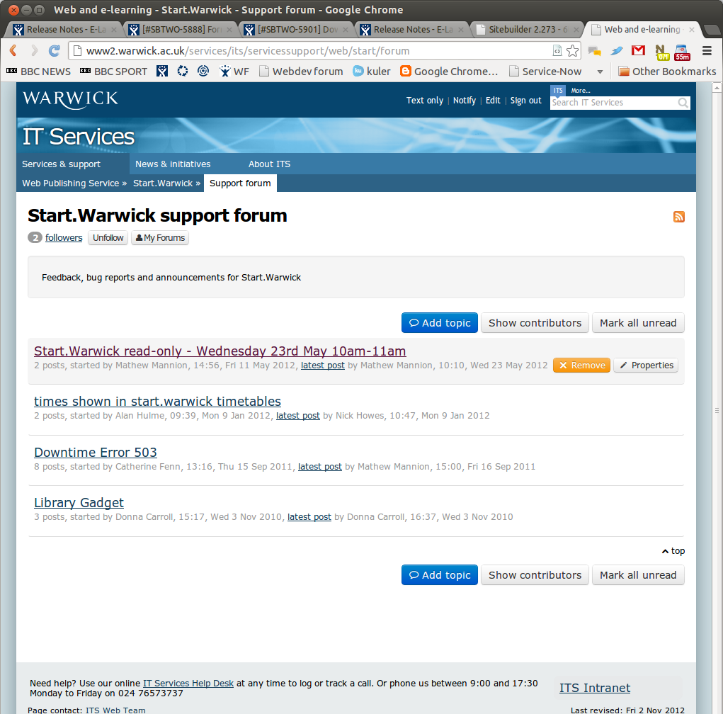This screenshot has height=714, width=723.
Task: Focus the Search IT Services field
Action: (613, 103)
